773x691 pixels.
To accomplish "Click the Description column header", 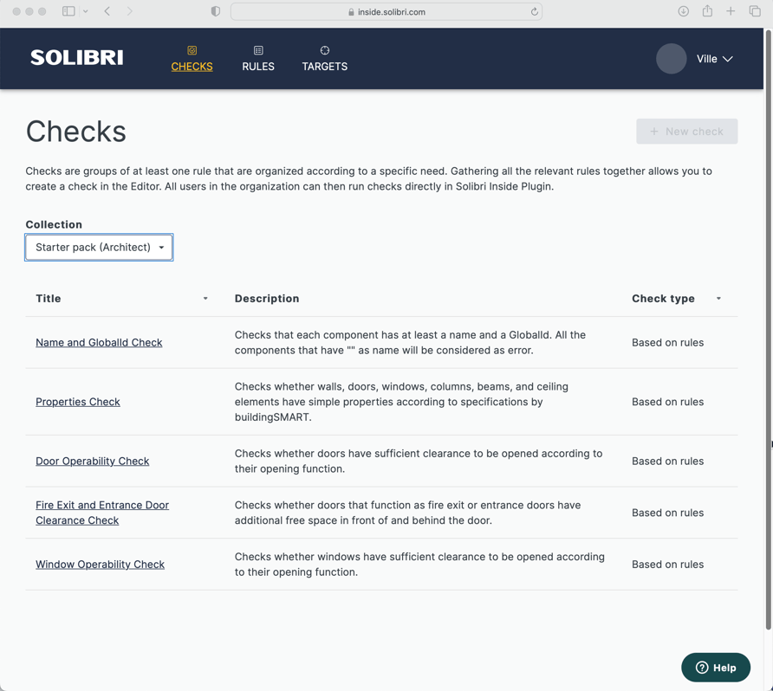I will [x=267, y=299].
